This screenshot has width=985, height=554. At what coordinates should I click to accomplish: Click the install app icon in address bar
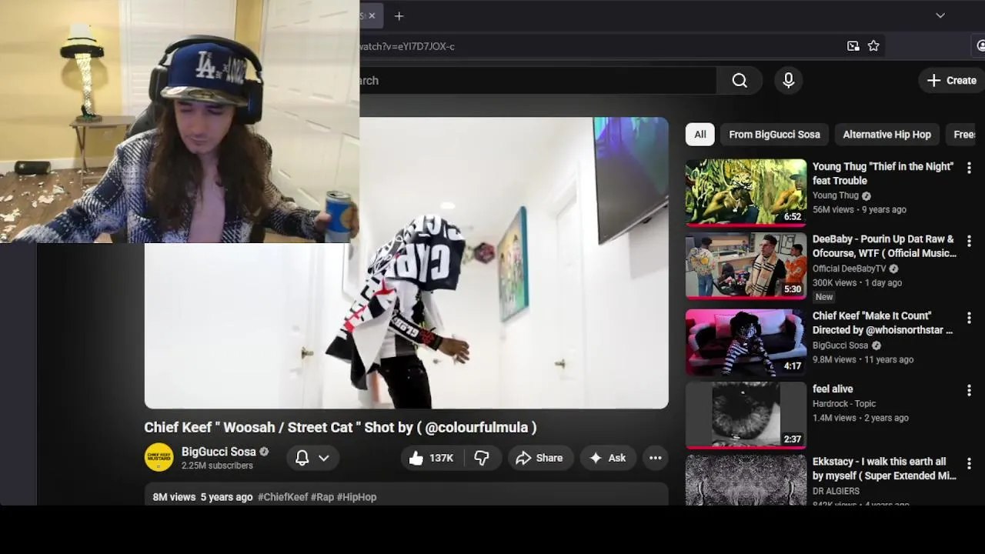pos(853,46)
